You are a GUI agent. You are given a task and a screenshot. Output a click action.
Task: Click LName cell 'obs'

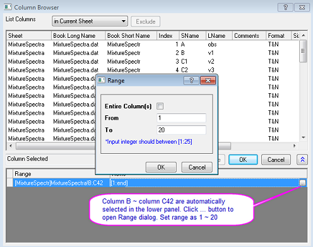point(212,44)
